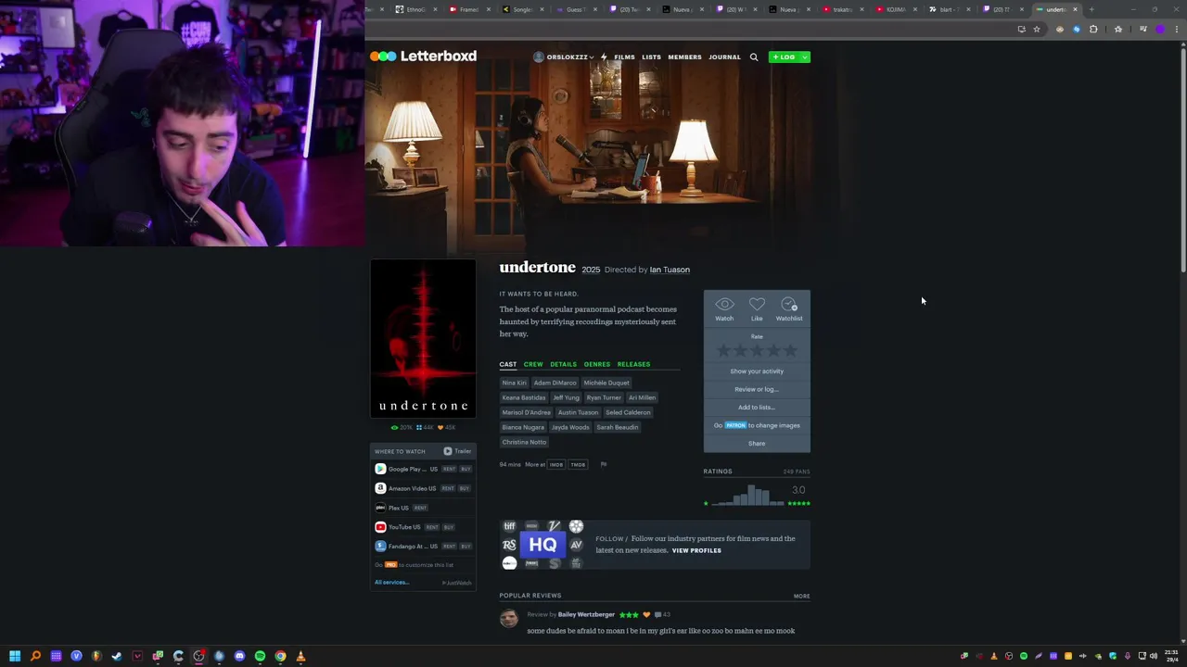This screenshot has height=667, width=1187.
Task: Click the PATRON badge link
Action: click(735, 425)
